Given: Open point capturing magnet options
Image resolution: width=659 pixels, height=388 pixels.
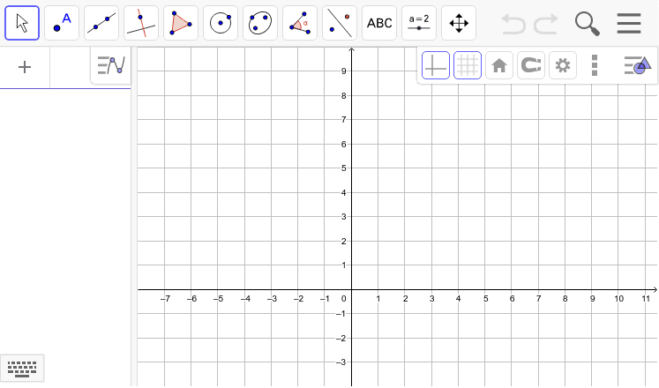Looking at the screenshot, I should pyautogui.click(x=531, y=65).
